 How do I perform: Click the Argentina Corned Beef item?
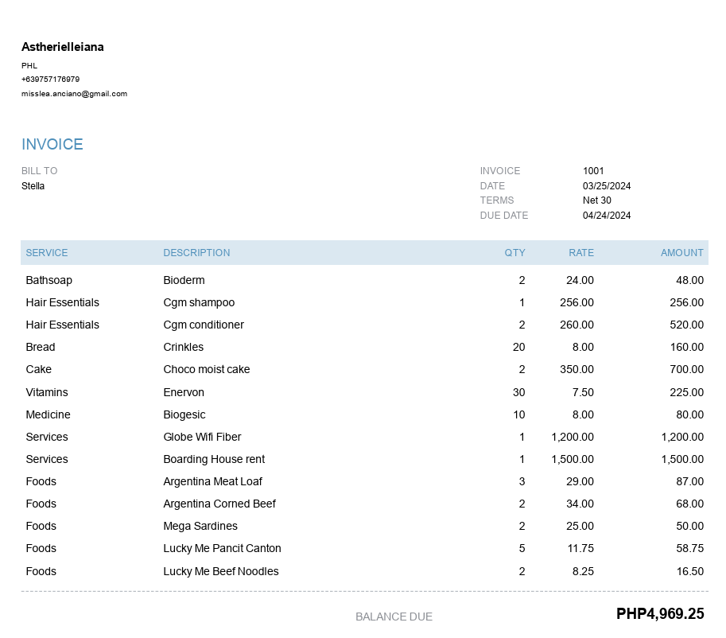pyautogui.click(x=219, y=504)
